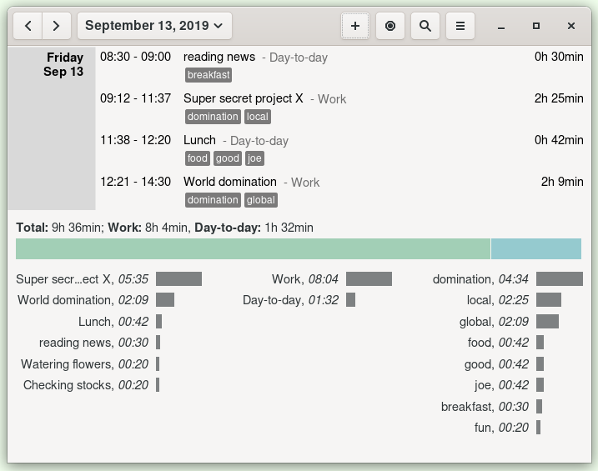Click the joe tag under Lunch
598x471 pixels.
[254, 158]
